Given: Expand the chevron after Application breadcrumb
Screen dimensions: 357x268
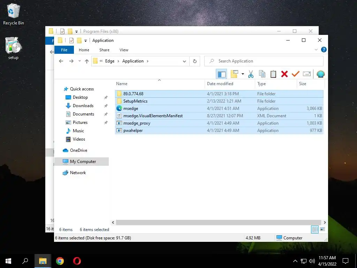Looking at the screenshot, I should pyautogui.click(x=148, y=61).
